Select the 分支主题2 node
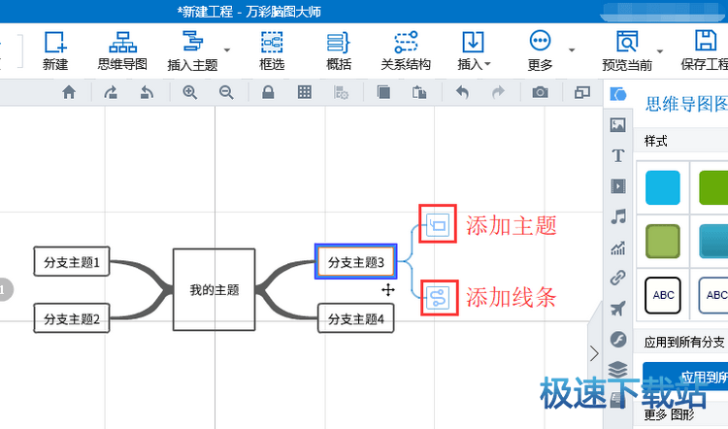This screenshot has height=429, width=728. point(72,318)
